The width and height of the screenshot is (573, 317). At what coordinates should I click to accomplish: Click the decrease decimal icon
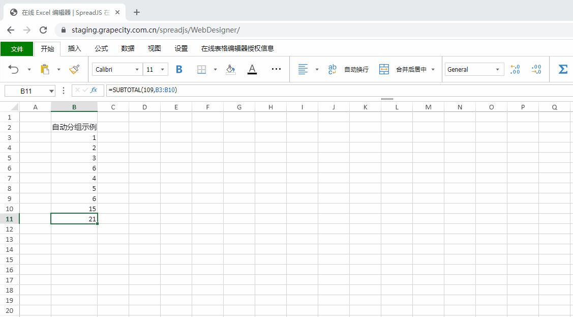point(536,69)
